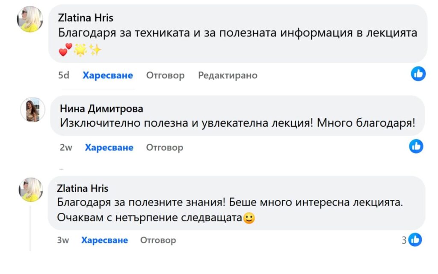The height and width of the screenshot is (274, 438).
Task: Like the 5d comment with Харесване
Action: coord(108,76)
